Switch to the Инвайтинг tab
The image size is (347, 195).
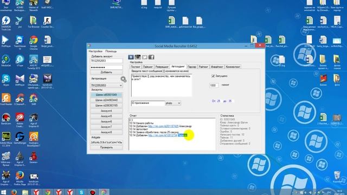[x=217, y=67]
